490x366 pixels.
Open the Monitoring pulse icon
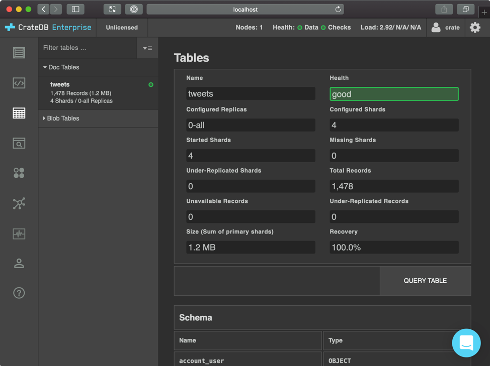19,233
